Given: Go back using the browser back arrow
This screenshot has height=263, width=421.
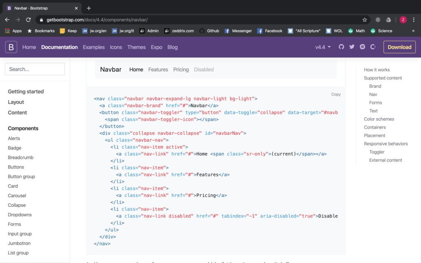Looking at the screenshot, I should pyautogui.click(x=7, y=20).
